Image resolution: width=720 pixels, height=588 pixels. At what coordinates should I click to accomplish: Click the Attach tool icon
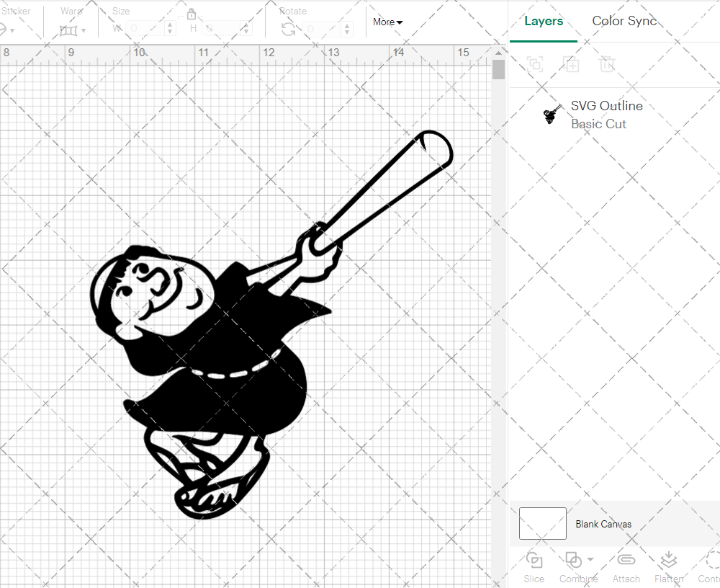(626, 559)
